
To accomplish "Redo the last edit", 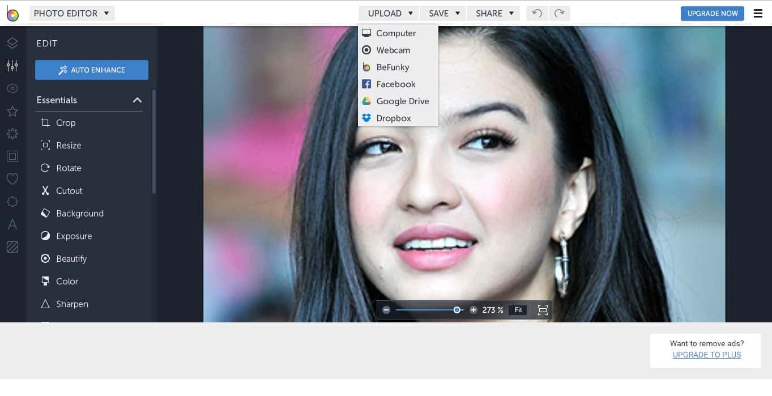I will point(559,13).
